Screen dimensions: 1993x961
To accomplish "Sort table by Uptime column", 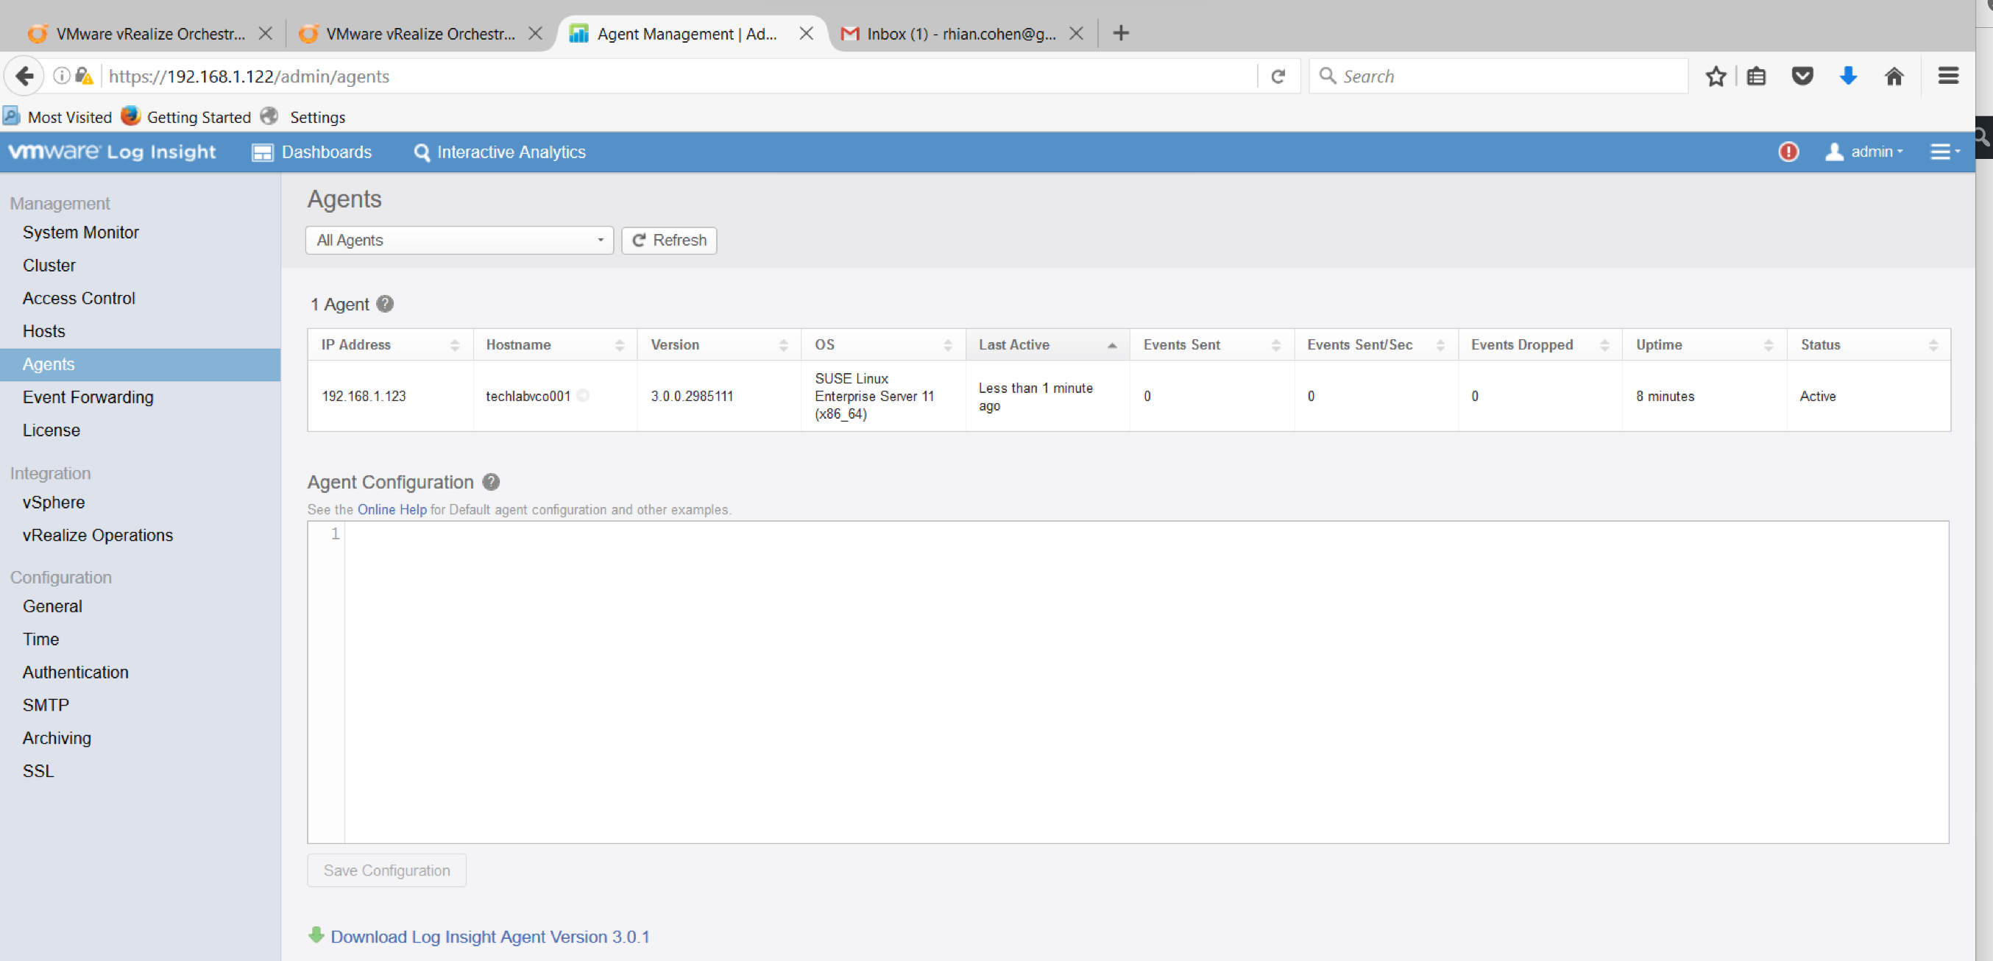I will click(1705, 344).
